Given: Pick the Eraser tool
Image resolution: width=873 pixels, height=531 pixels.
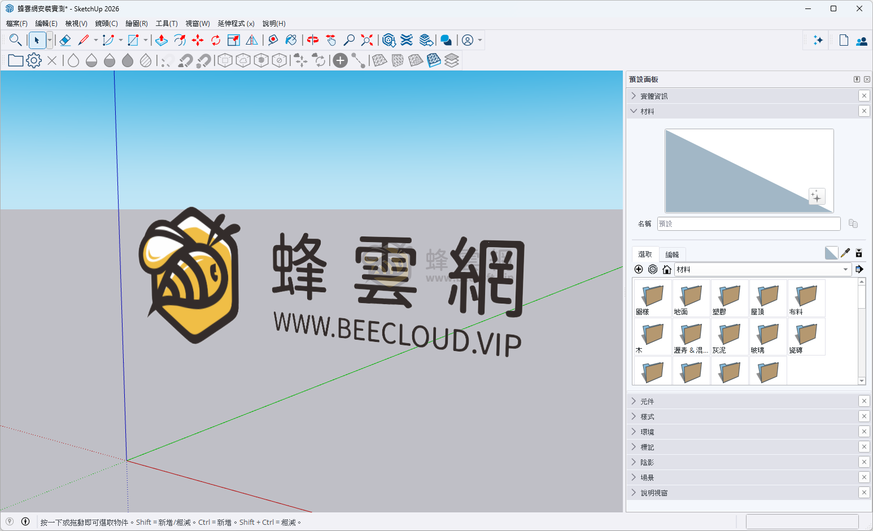Looking at the screenshot, I should coord(65,40).
